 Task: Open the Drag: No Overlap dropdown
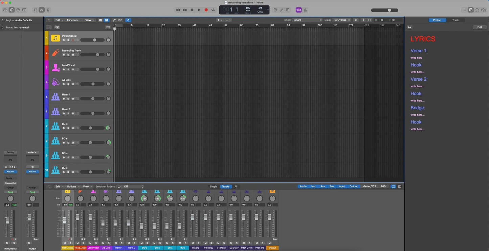point(341,20)
